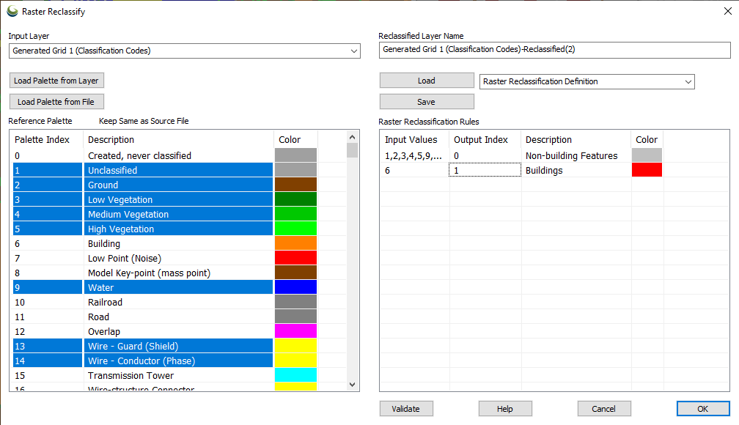This screenshot has height=425, width=739.
Task: Click the 'Buildings' description cell
Action: [576, 170]
